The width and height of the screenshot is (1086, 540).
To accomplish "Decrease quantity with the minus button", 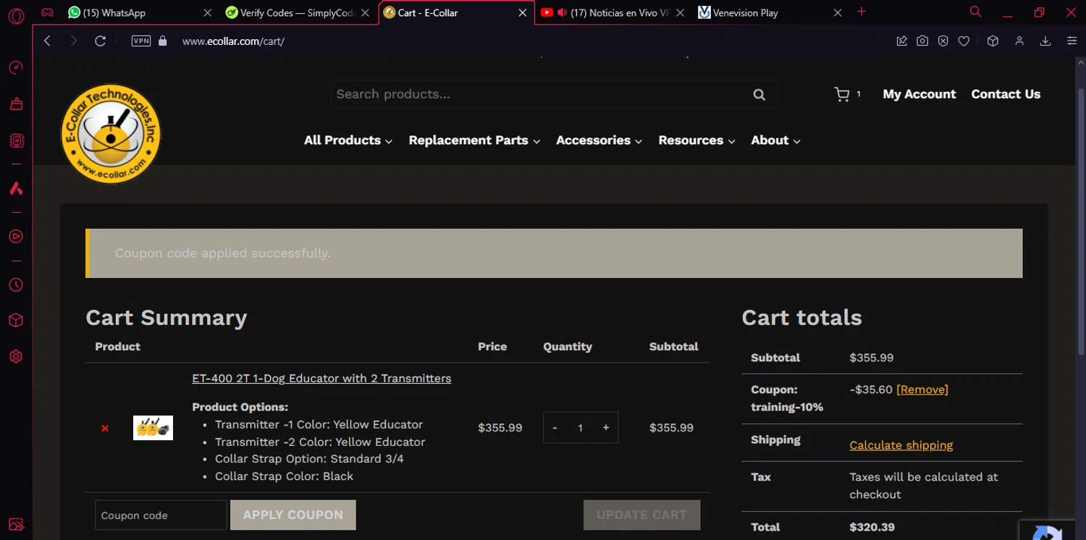I will tap(555, 428).
